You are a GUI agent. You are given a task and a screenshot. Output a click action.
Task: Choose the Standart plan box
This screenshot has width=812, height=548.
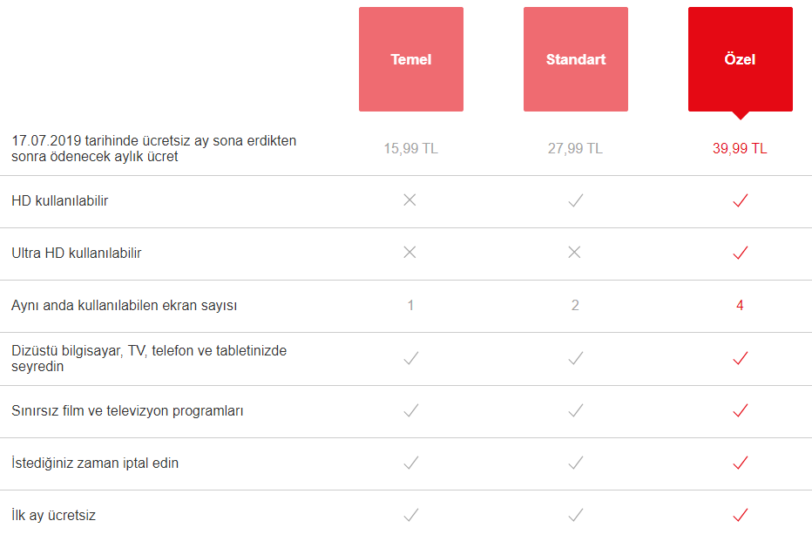click(x=575, y=59)
